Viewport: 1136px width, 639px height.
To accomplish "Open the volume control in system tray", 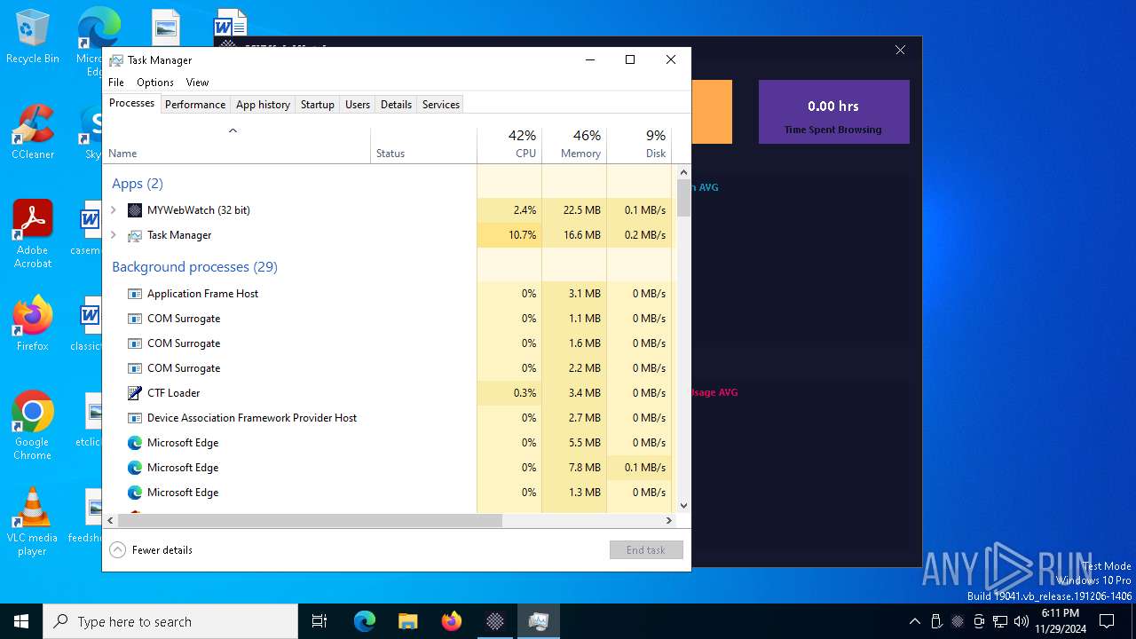I will (x=1021, y=621).
